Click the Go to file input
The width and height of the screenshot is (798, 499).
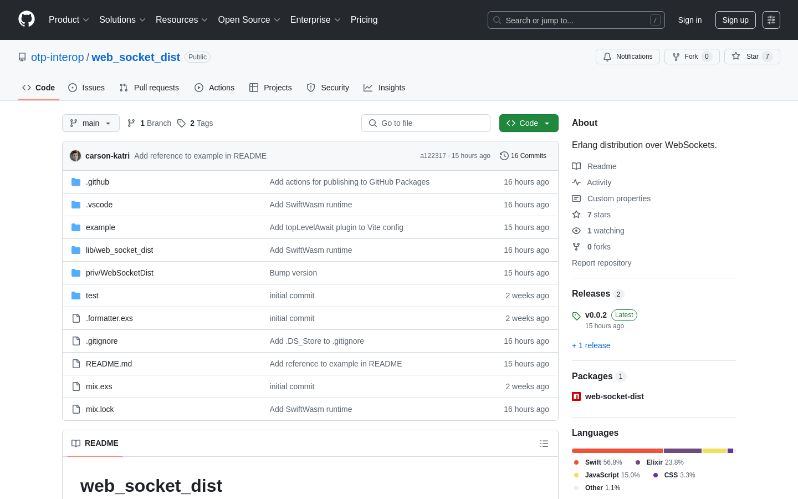pyautogui.click(x=426, y=123)
